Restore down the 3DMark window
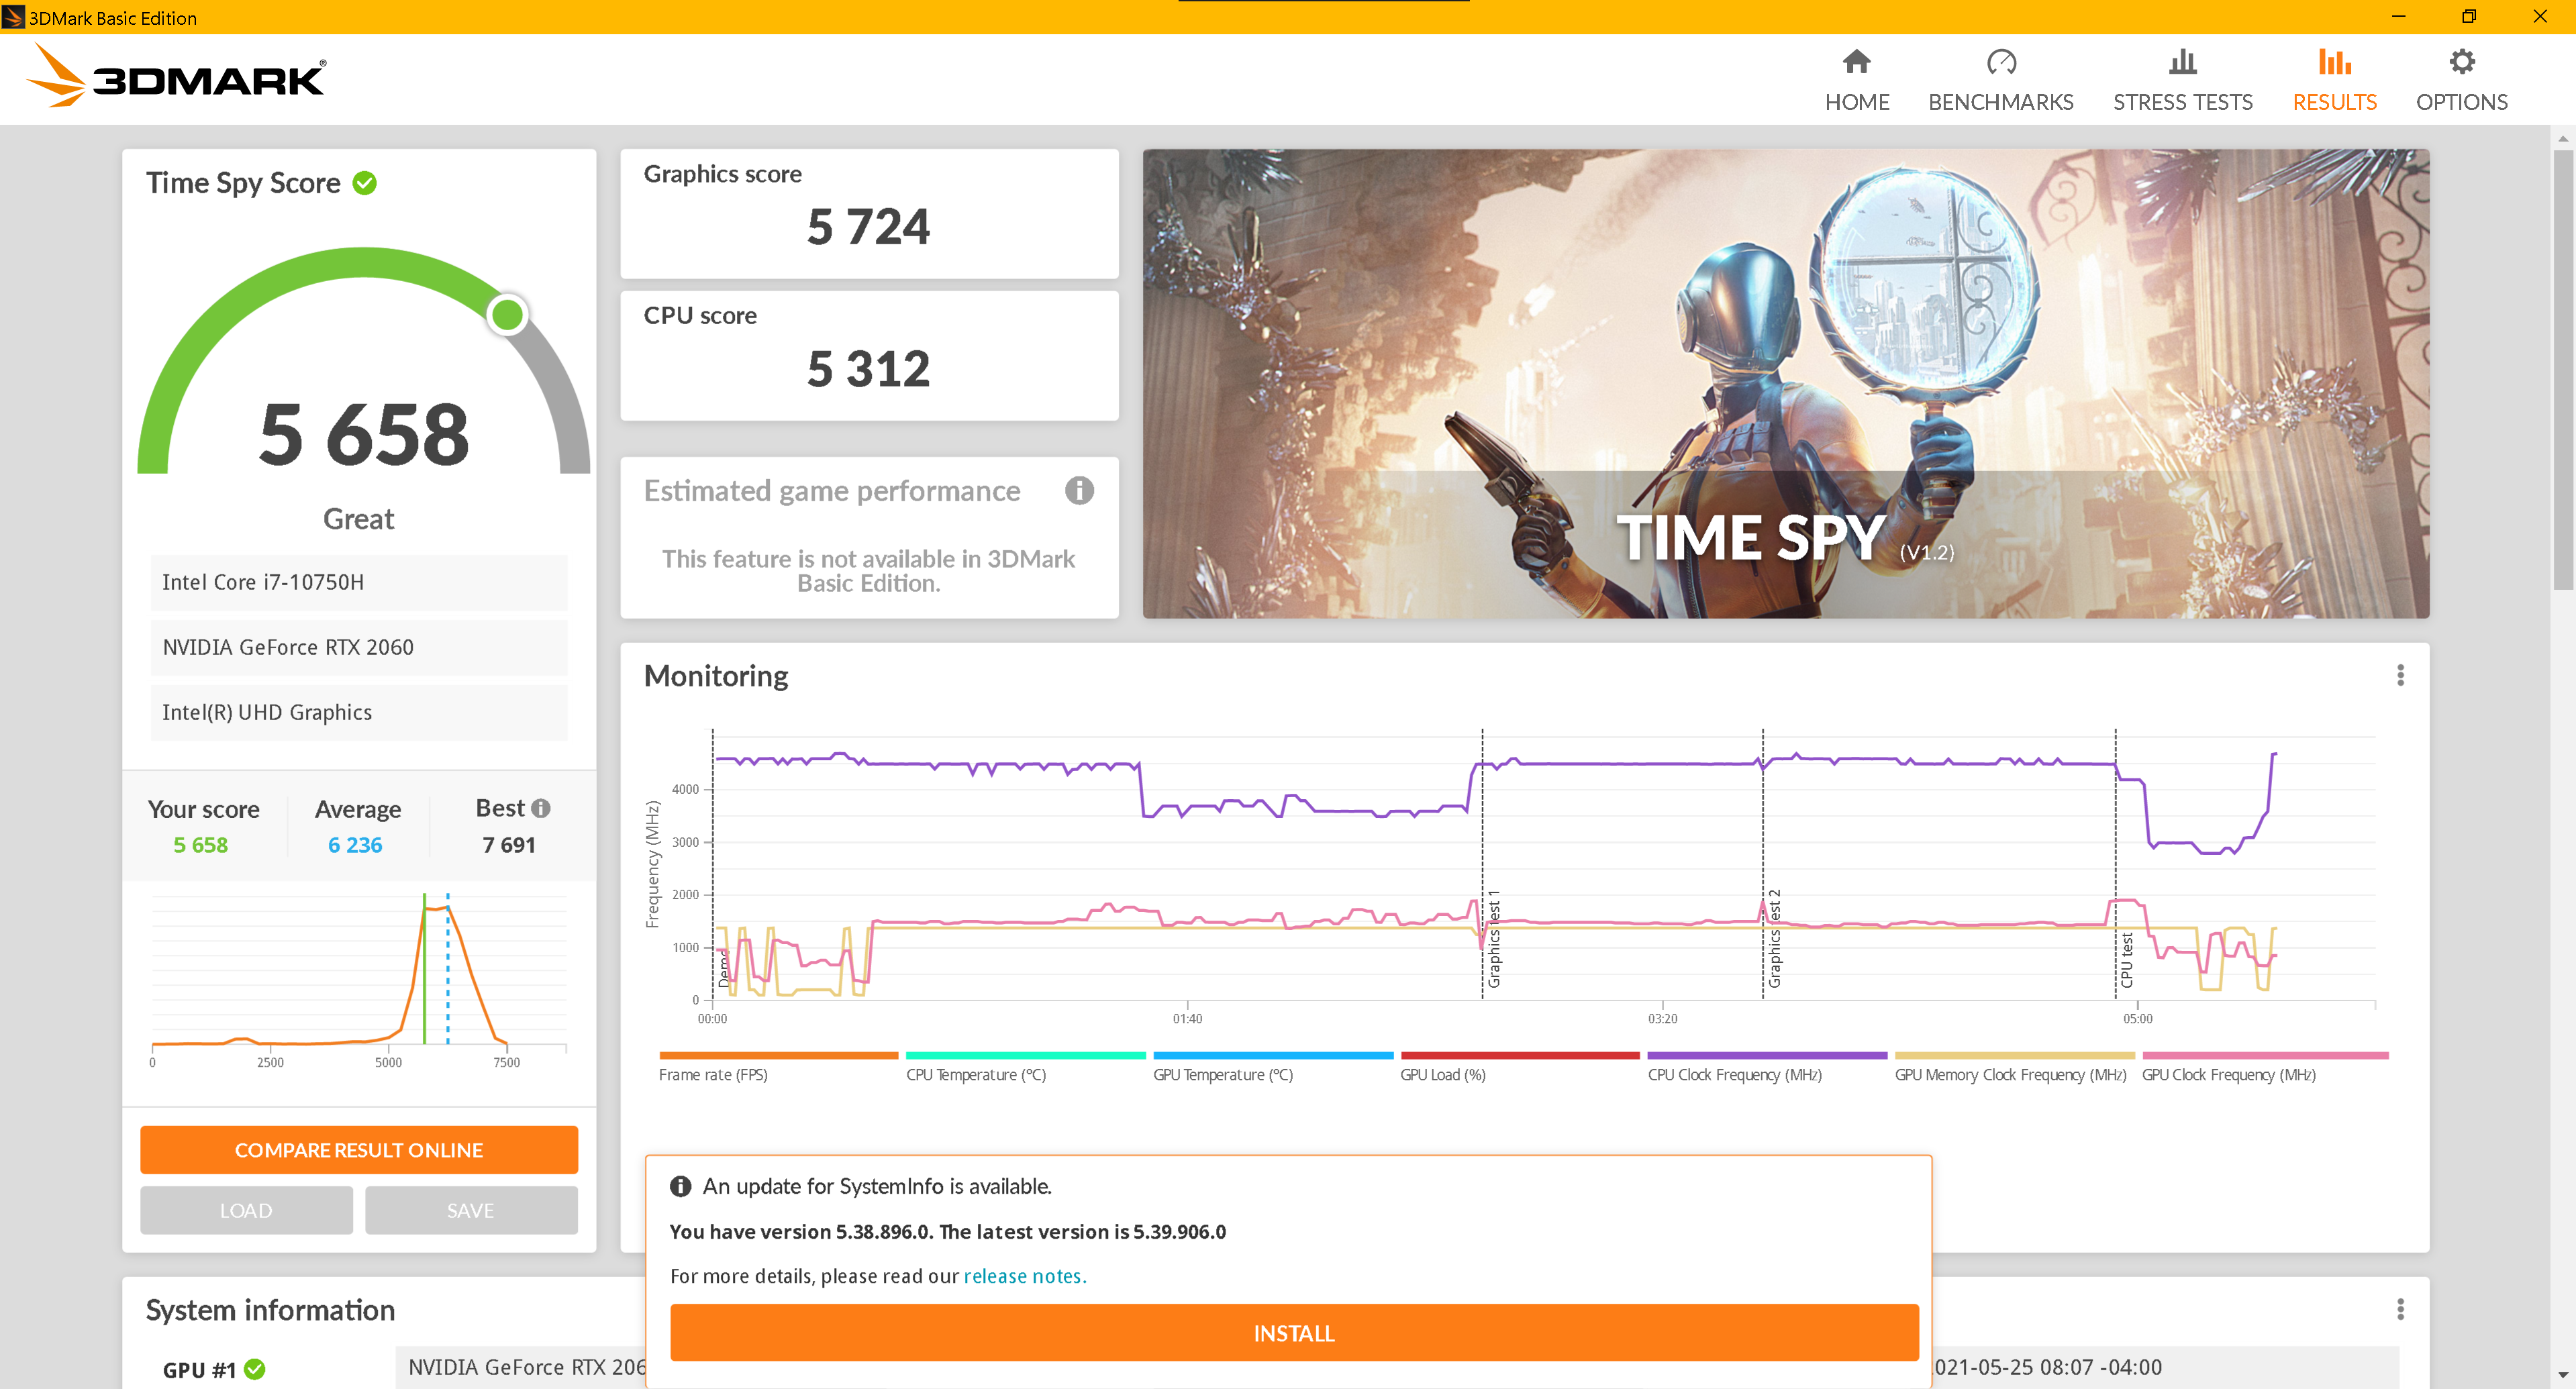 (2468, 16)
